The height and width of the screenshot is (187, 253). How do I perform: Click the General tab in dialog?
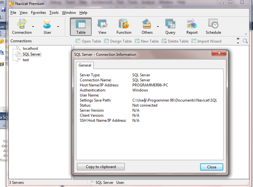pyautogui.click(x=85, y=65)
